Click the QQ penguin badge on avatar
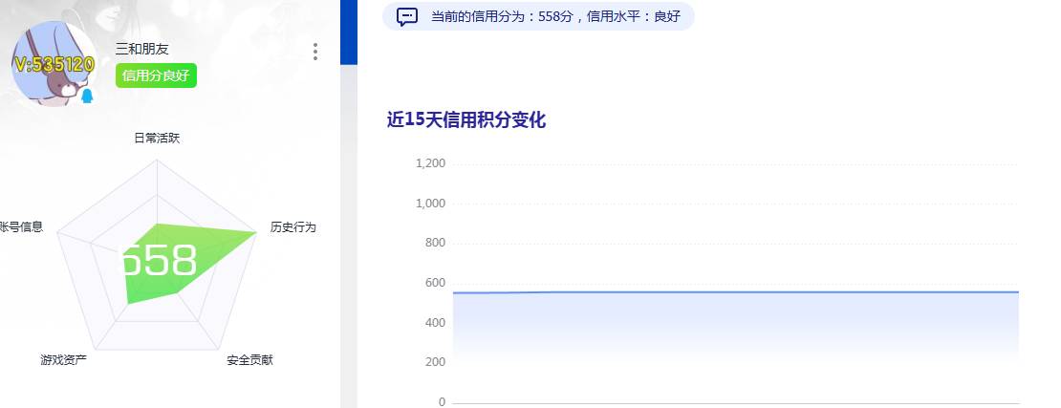 (87, 96)
